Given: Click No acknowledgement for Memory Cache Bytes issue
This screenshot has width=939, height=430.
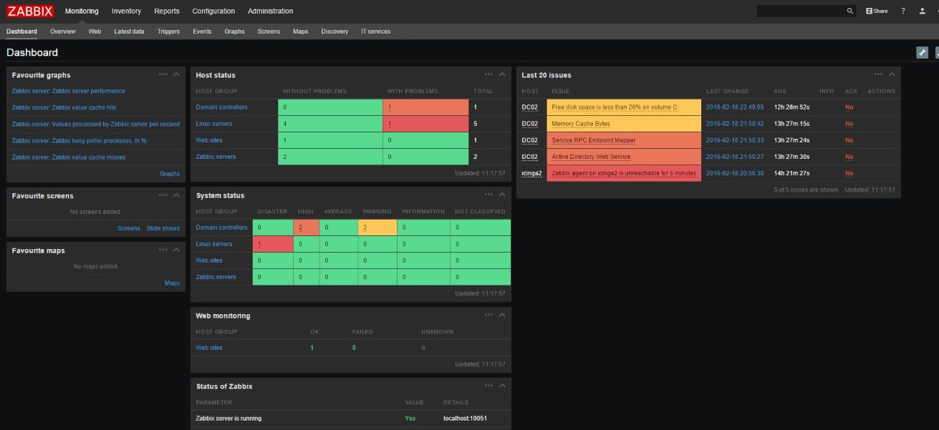Looking at the screenshot, I should tap(849, 124).
